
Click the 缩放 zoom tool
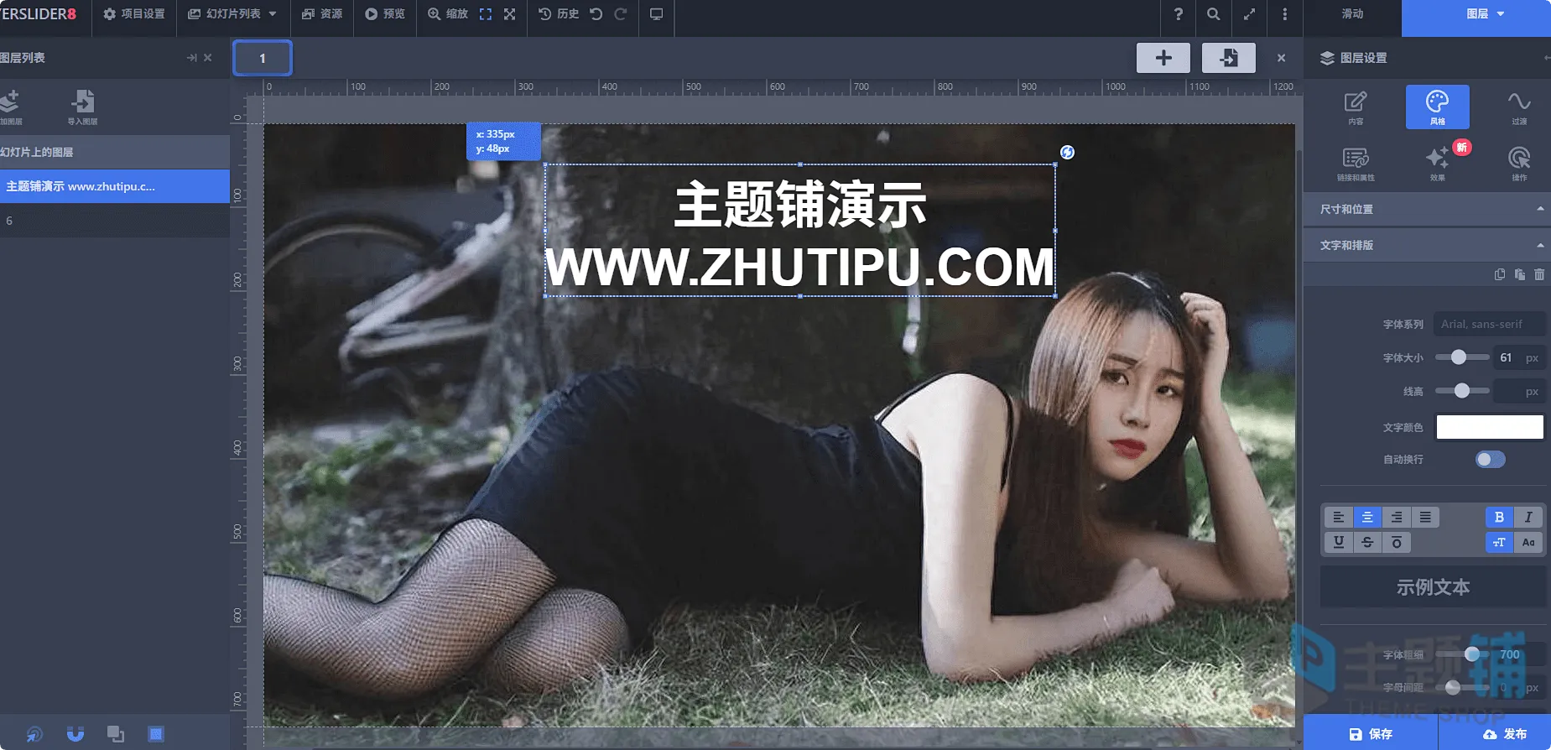448,14
